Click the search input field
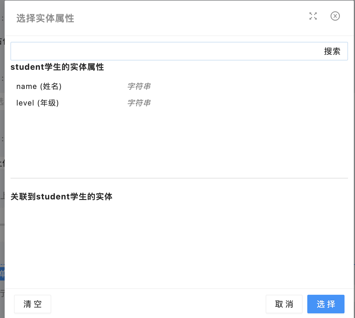Screen dimensions: 355x318 pyautogui.click(x=166, y=51)
